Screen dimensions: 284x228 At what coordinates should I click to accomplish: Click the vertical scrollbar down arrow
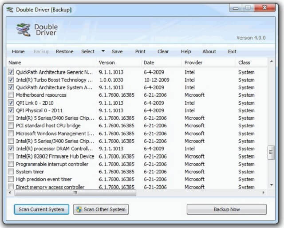[x=271, y=185]
